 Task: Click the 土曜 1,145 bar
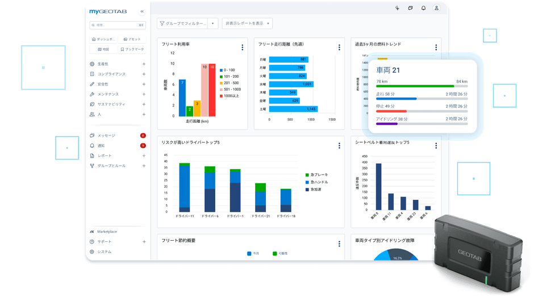point(293,109)
